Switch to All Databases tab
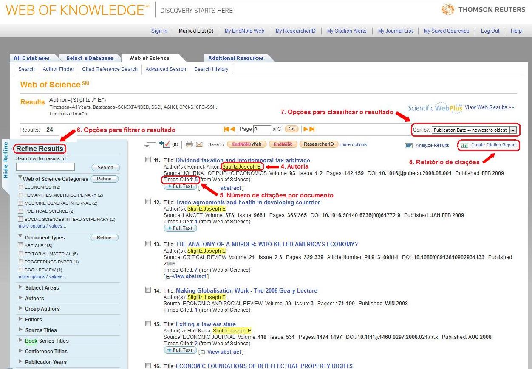 coord(31,58)
